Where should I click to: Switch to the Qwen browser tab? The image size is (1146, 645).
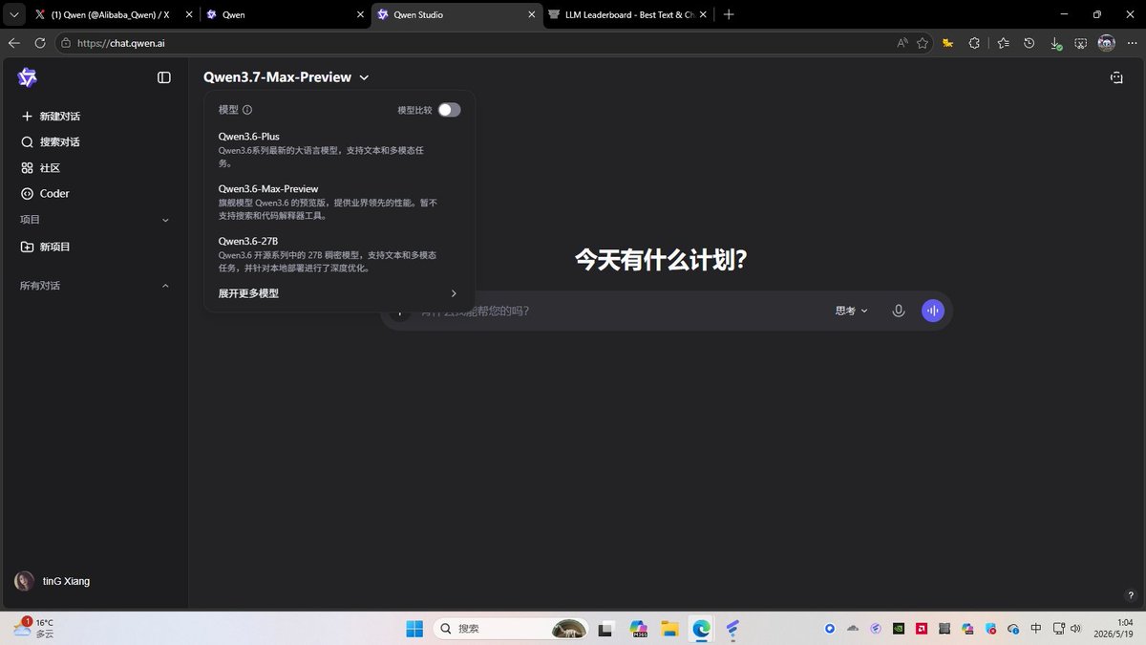click(x=284, y=14)
